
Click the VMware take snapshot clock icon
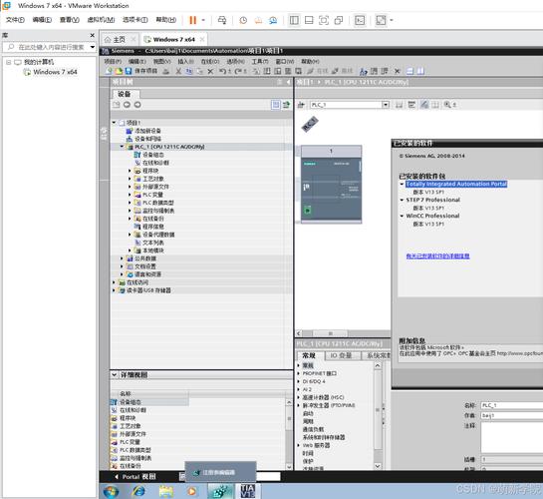click(243, 20)
